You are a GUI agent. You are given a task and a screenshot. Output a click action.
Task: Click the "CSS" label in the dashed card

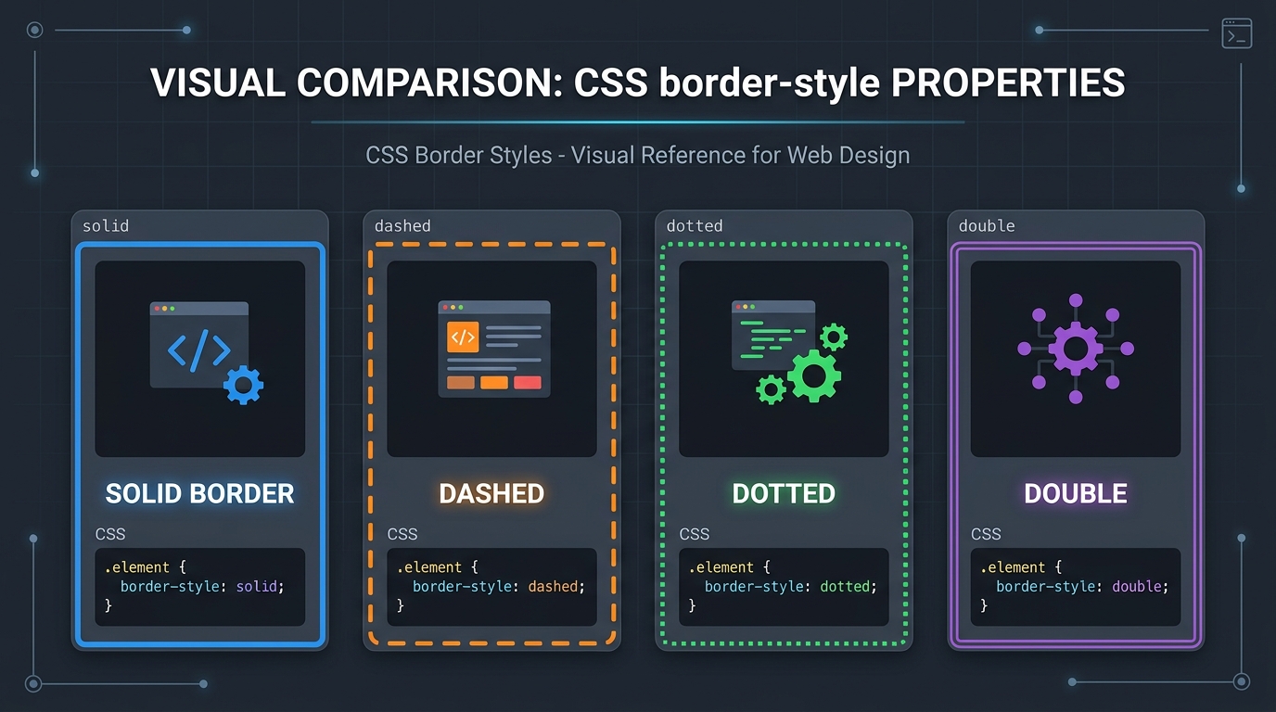pyautogui.click(x=402, y=534)
